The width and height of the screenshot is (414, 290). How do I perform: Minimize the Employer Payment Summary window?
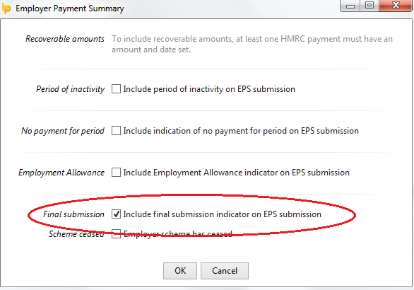coord(350,6)
